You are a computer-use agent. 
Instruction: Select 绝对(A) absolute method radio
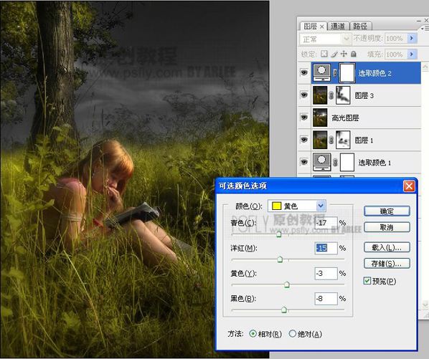coord(293,334)
